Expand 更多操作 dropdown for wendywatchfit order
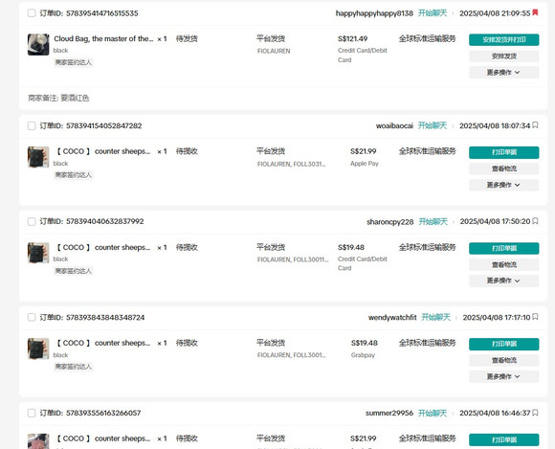555x449 pixels. [503, 376]
